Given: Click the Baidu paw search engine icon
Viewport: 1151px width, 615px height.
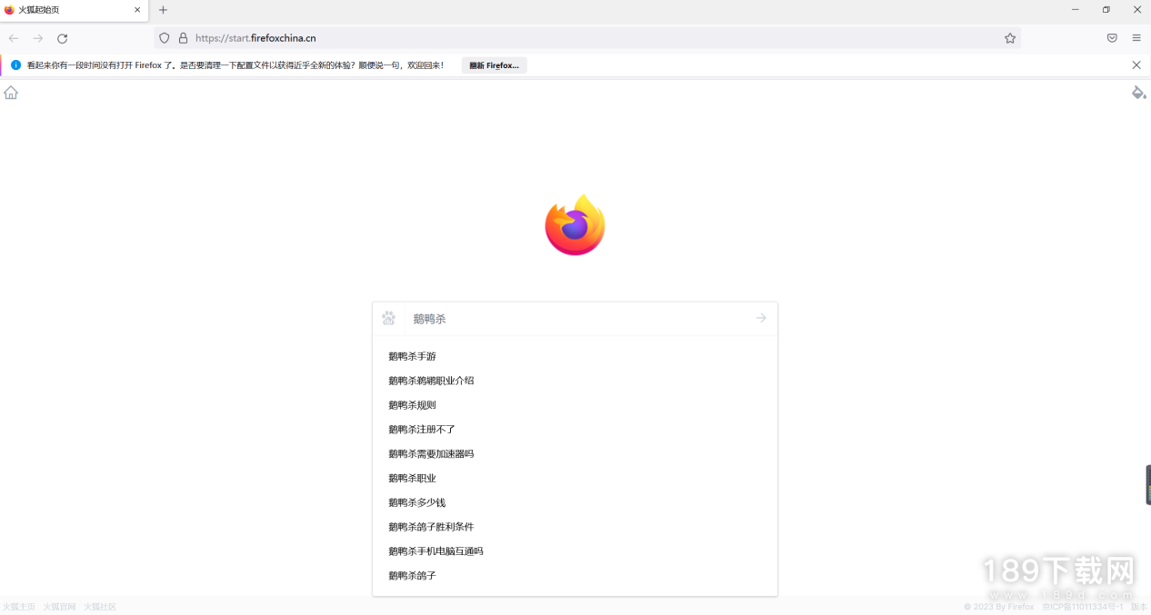Looking at the screenshot, I should point(389,318).
